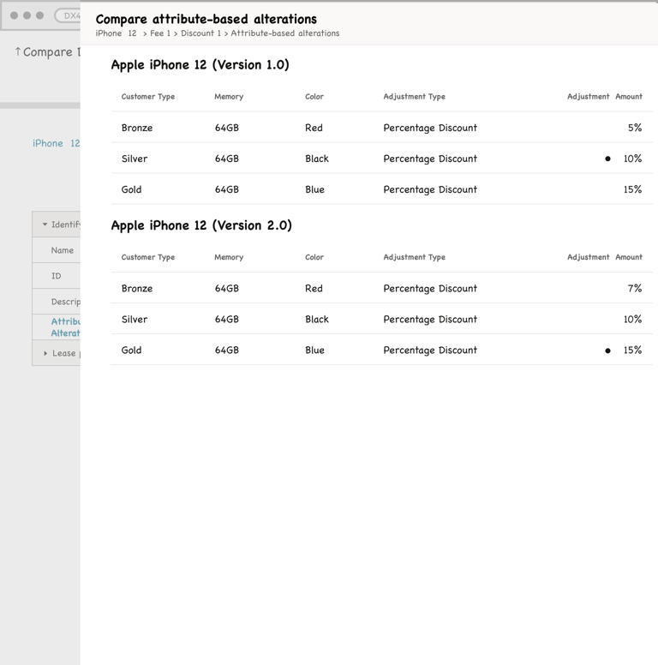Click the change dot in Gold row, Version 2.0
The image size is (658, 665).
pos(608,350)
